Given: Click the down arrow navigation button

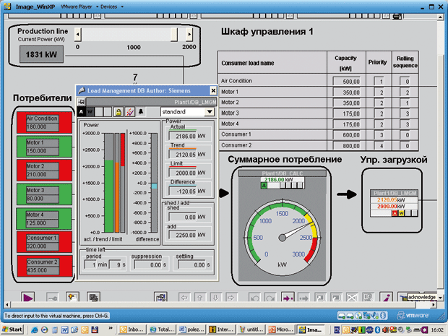Looking at the screenshot, I should pos(216,298).
